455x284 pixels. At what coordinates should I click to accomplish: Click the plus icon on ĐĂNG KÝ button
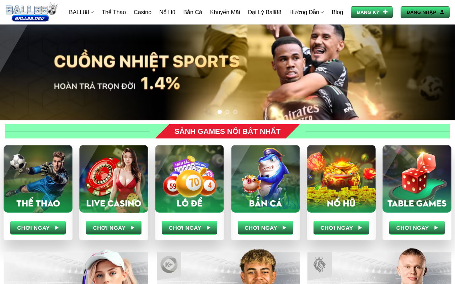[x=385, y=12]
